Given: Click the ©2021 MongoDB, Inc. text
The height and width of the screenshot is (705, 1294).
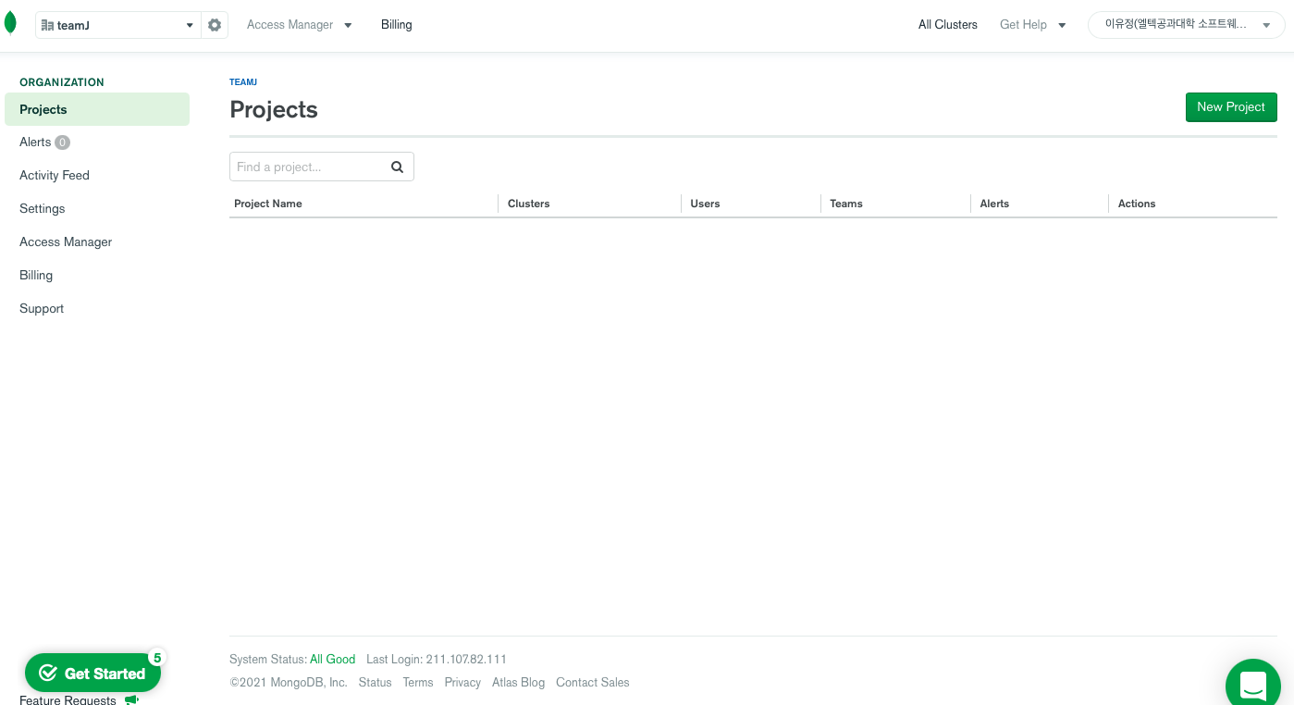Looking at the screenshot, I should point(289,682).
